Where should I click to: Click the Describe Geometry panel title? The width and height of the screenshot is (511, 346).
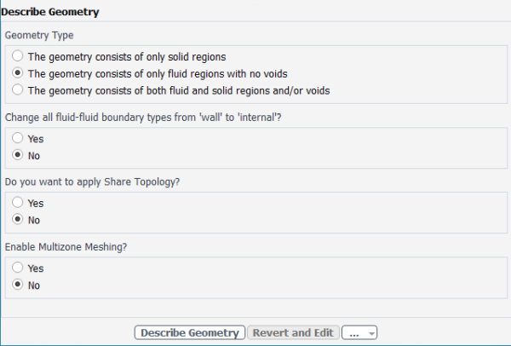pos(50,12)
